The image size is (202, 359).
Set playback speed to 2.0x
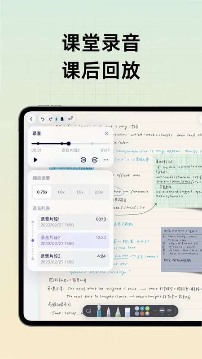click(x=99, y=192)
